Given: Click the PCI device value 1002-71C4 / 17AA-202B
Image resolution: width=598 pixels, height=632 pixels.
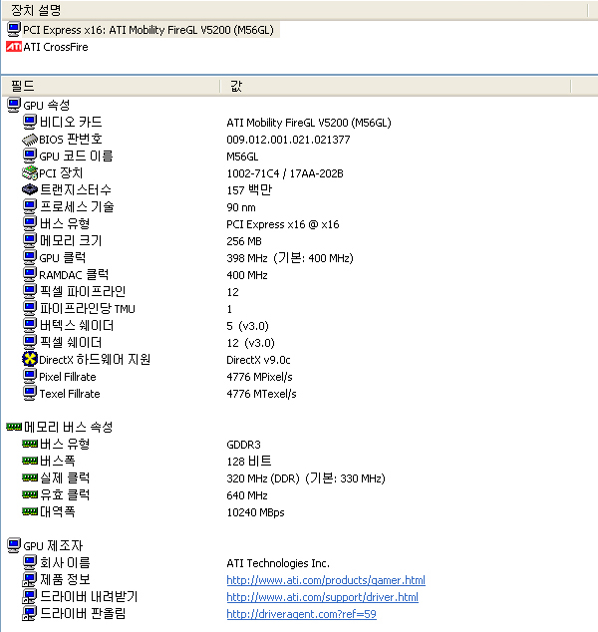Looking at the screenshot, I should (x=285, y=173).
